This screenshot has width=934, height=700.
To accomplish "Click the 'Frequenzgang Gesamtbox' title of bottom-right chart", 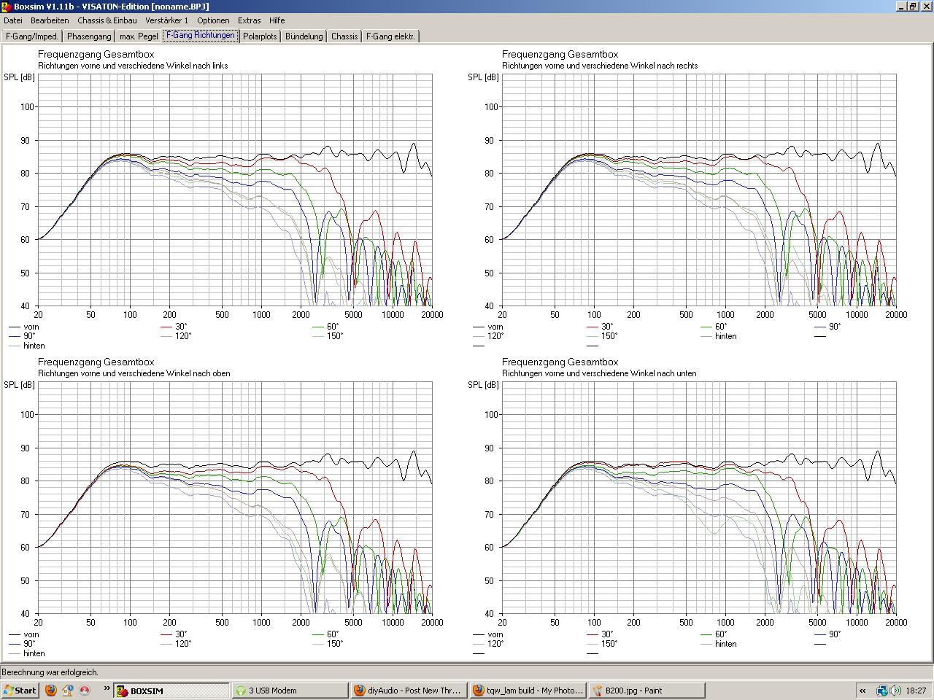I will (x=560, y=362).
